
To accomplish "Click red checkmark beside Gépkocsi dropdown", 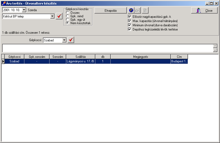I will [x=71, y=40].
